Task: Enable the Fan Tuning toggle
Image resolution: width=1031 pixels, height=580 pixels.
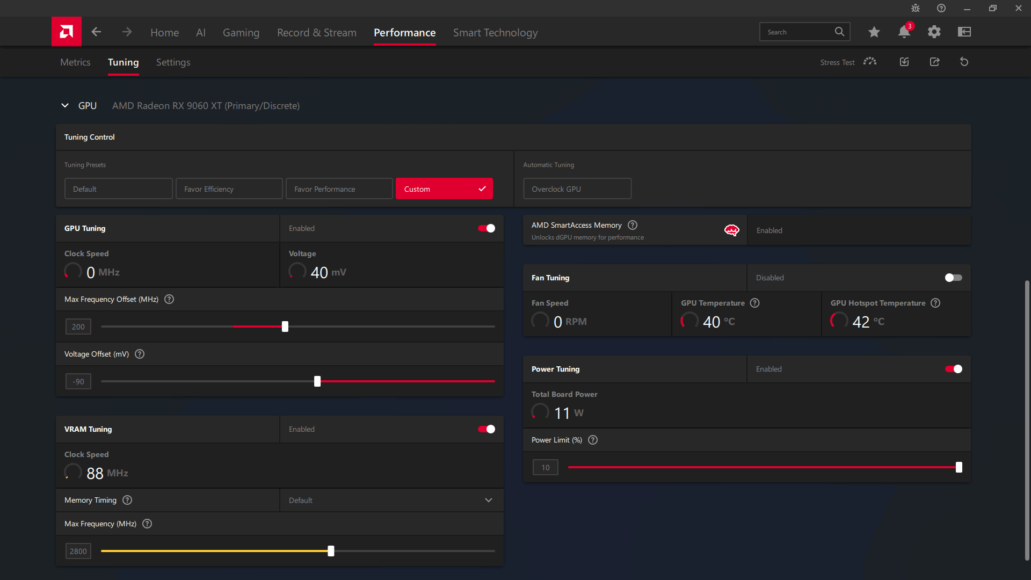Action: coord(953,278)
